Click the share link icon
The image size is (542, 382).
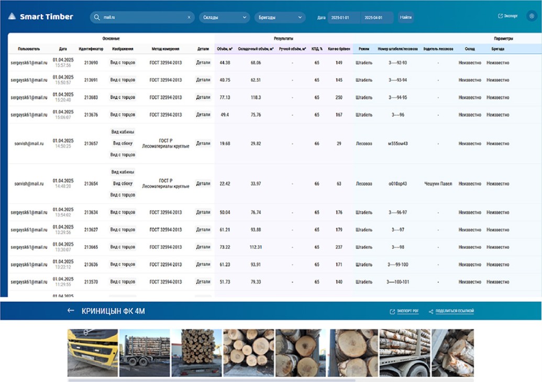coord(431,311)
